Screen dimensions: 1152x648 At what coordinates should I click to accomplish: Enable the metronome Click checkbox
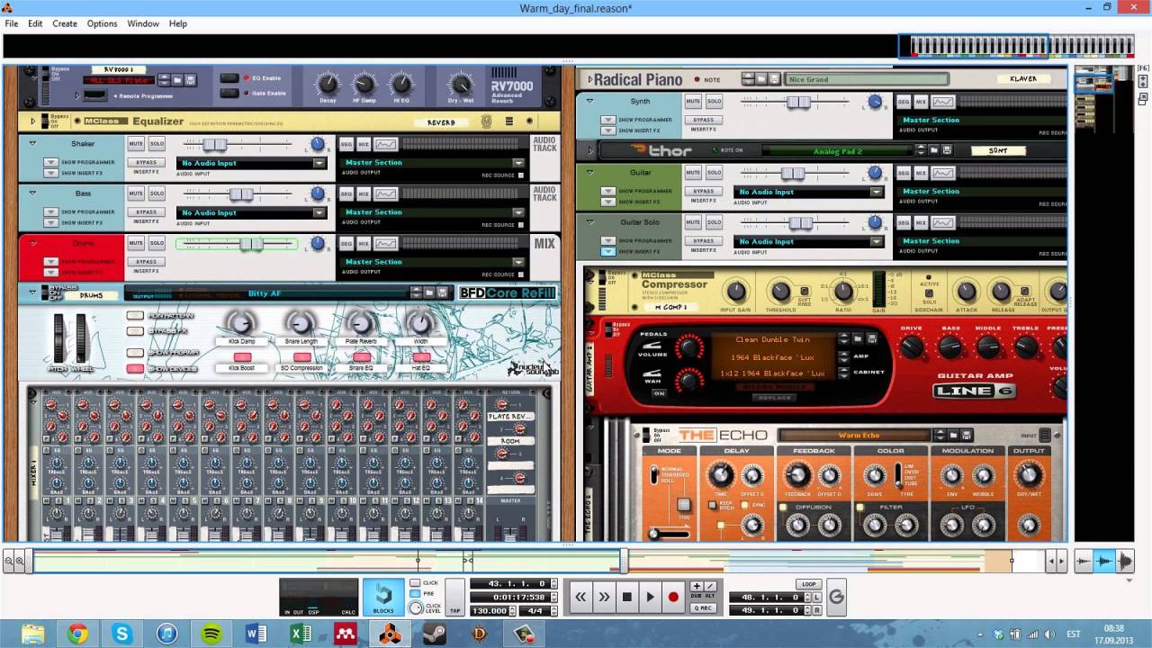(x=415, y=583)
